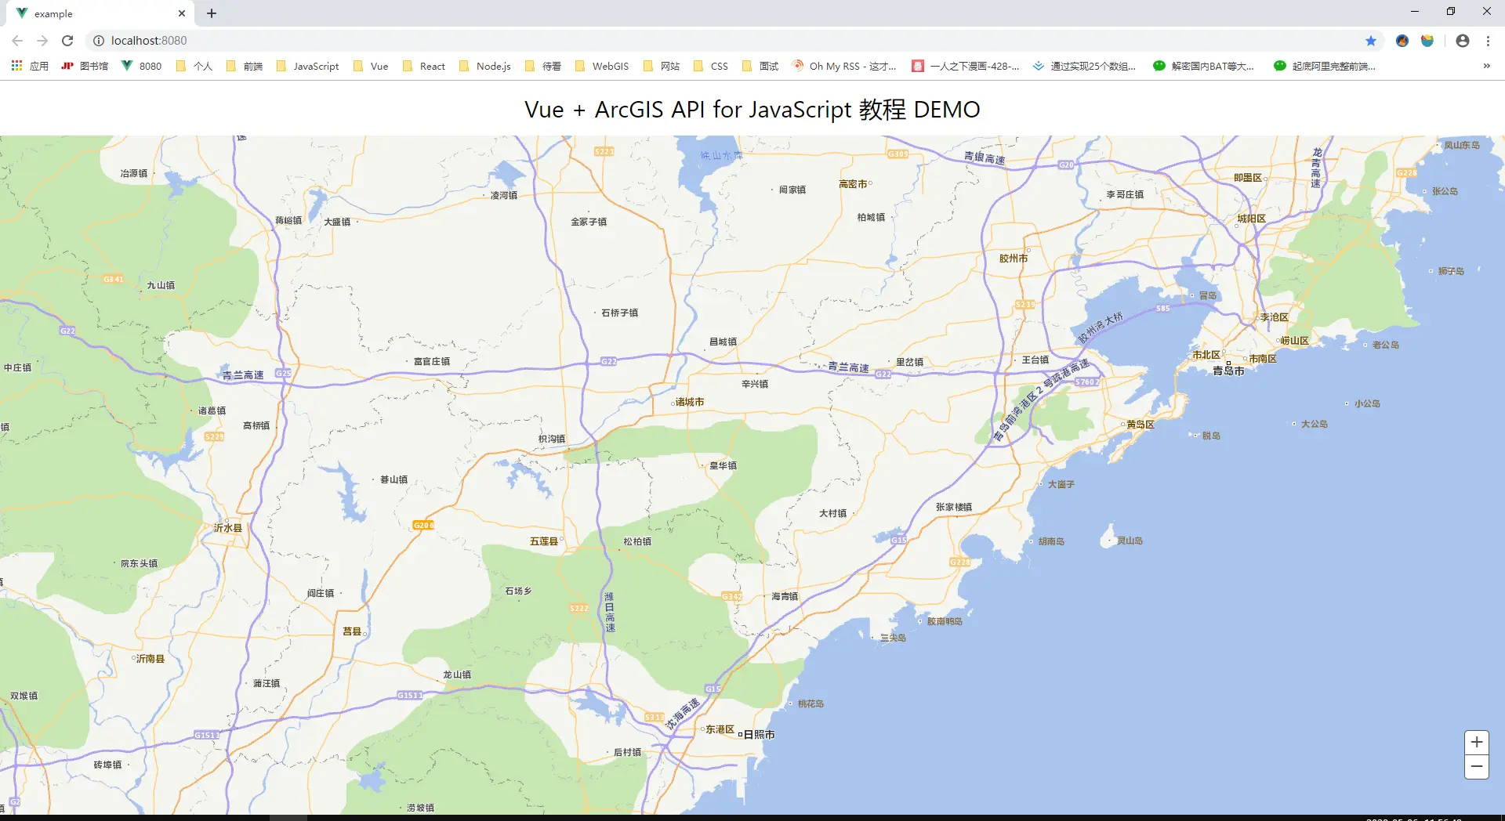Open a new browser tab
The height and width of the screenshot is (821, 1505).
212,13
